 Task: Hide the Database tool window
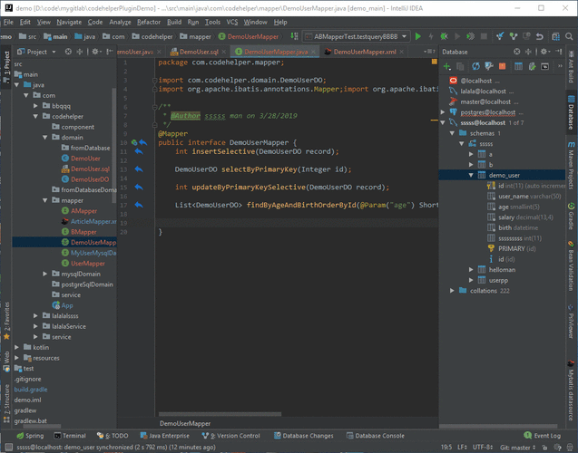click(x=558, y=52)
